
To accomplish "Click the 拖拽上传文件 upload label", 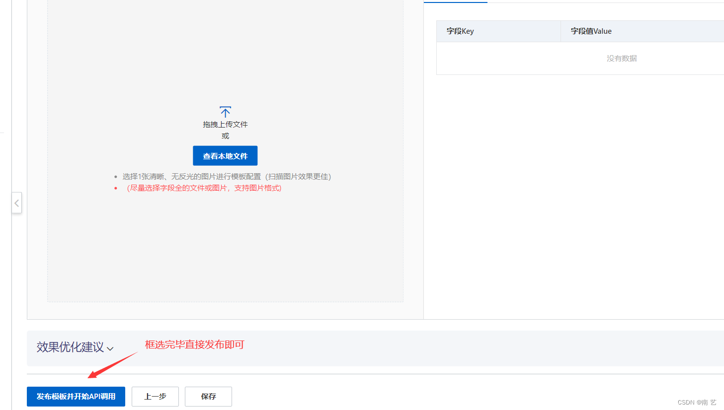I will pos(225,125).
